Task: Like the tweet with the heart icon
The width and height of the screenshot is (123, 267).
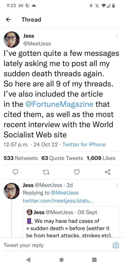Action: (77, 172)
